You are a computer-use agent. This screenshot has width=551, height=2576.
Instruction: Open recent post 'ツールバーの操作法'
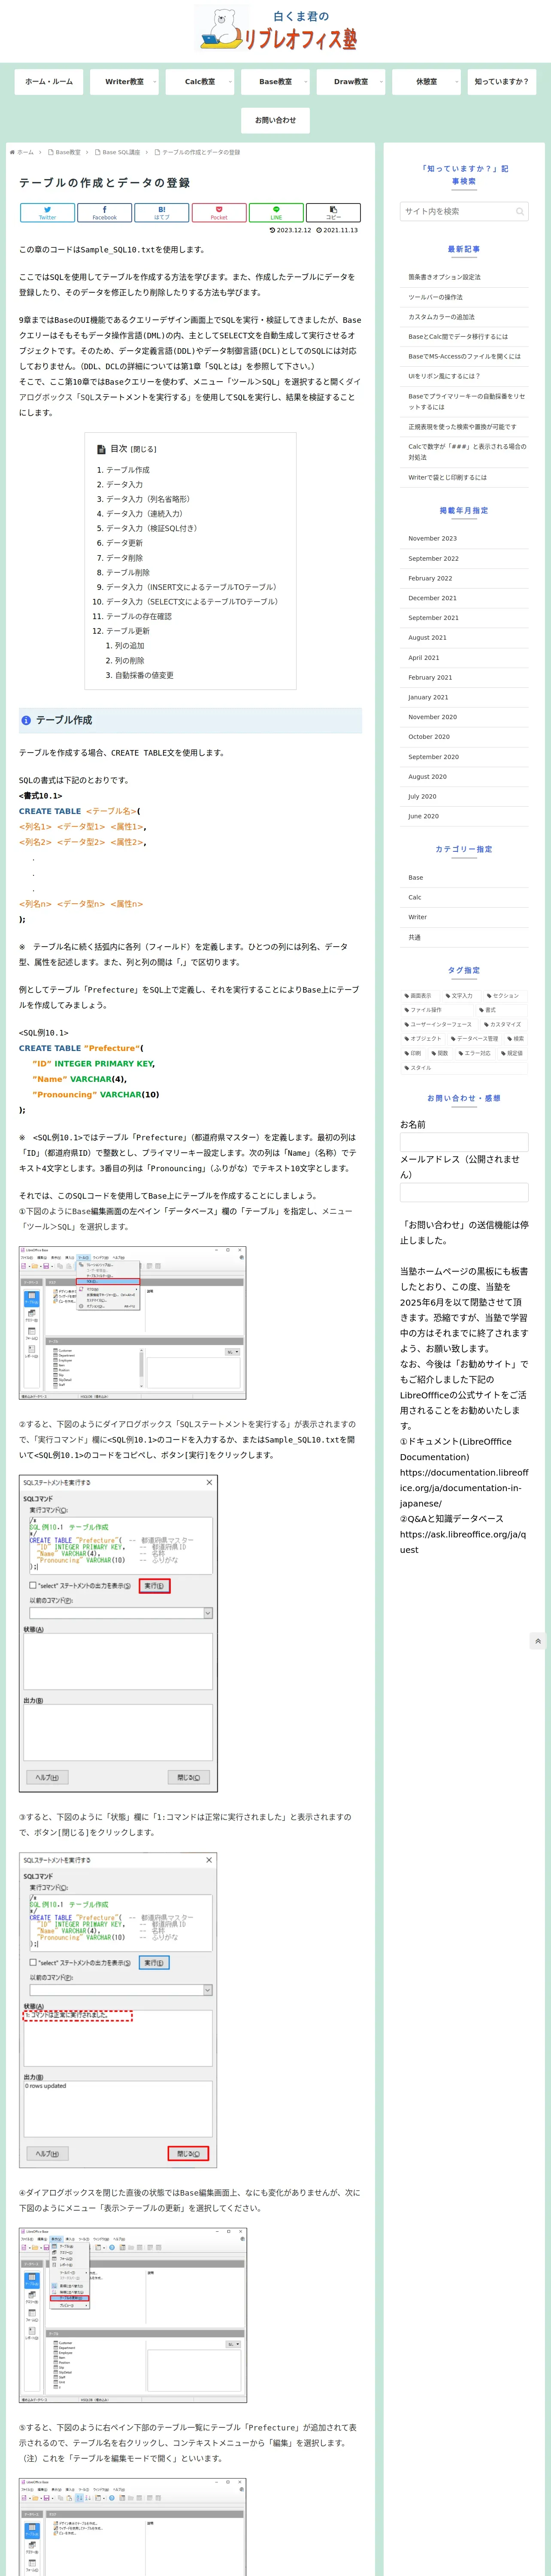pos(464,297)
